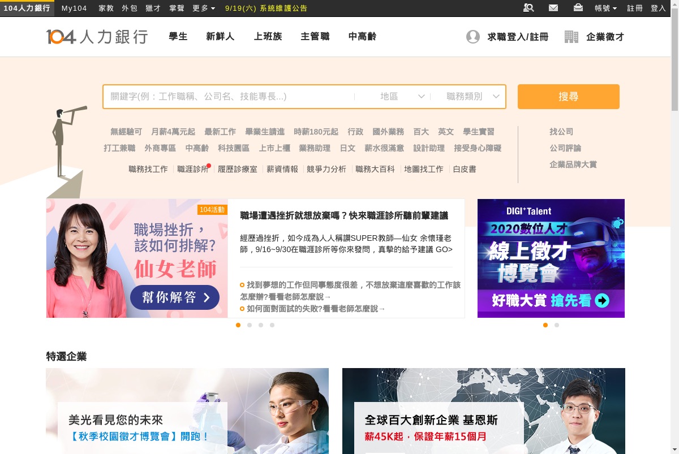Select the 上市上櫃 quick filter
679x454 pixels.
274,148
